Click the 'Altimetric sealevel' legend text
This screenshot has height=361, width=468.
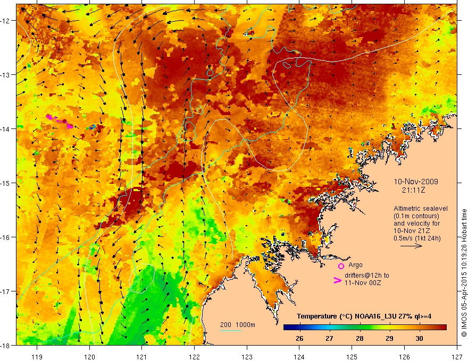[x=421, y=209]
